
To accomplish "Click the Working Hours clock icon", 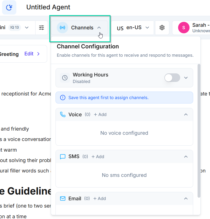I will pyautogui.click(x=64, y=78).
